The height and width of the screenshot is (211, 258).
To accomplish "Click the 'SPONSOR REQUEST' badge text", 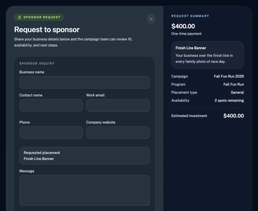I will click(x=42, y=17).
